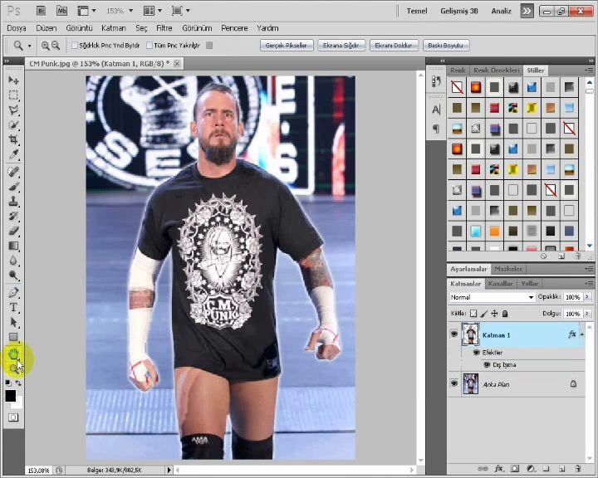Select the Crop tool
The height and width of the screenshot is (478, 598).
click(x=13, y=139)
